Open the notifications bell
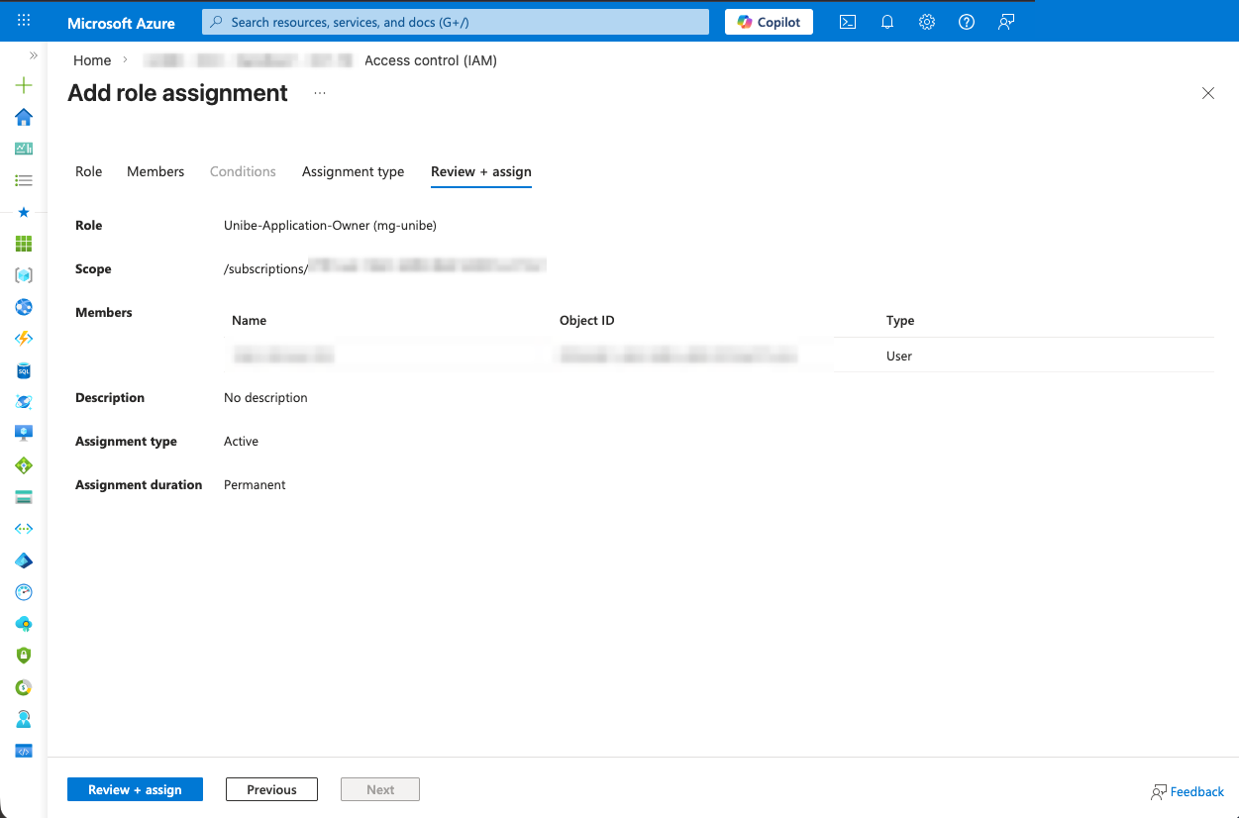Viewport: 1239px width, 818px height. click(887, 22)
